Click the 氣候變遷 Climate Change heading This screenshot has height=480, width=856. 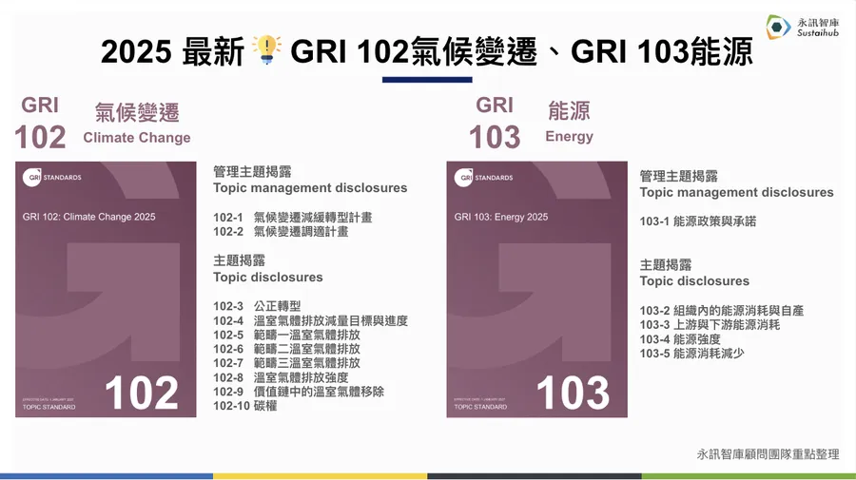[137, 124]
